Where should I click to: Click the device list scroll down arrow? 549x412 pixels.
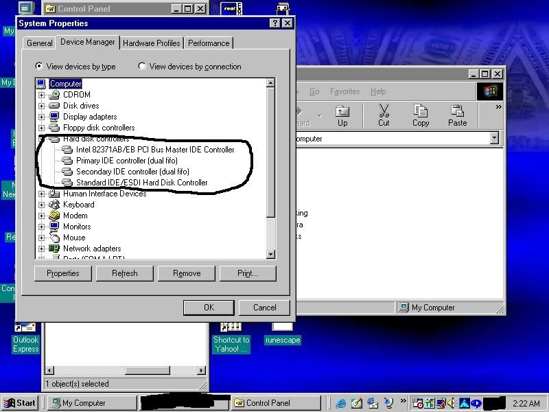[x=270, y=254]
